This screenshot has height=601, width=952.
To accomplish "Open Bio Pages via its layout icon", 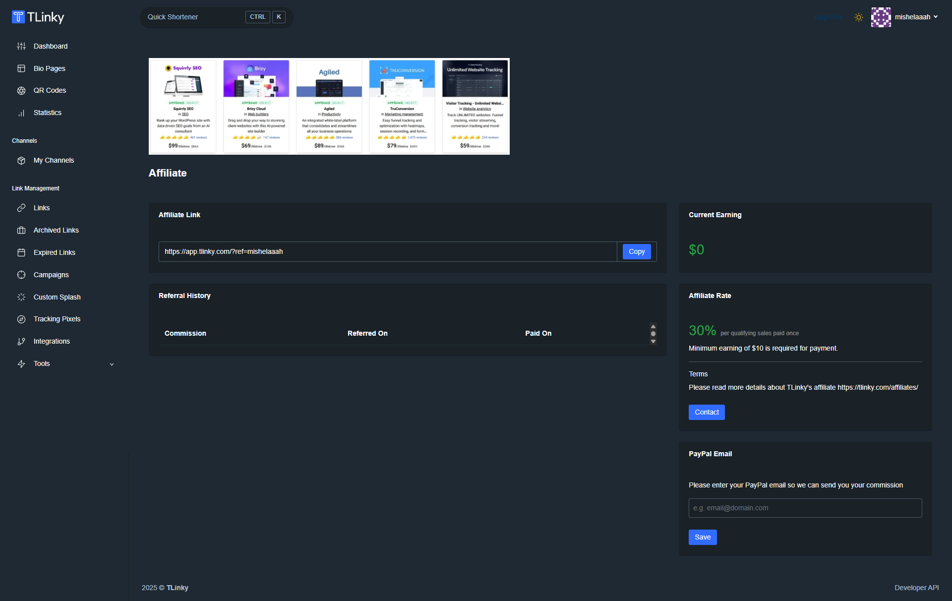I will pos(21,68).
